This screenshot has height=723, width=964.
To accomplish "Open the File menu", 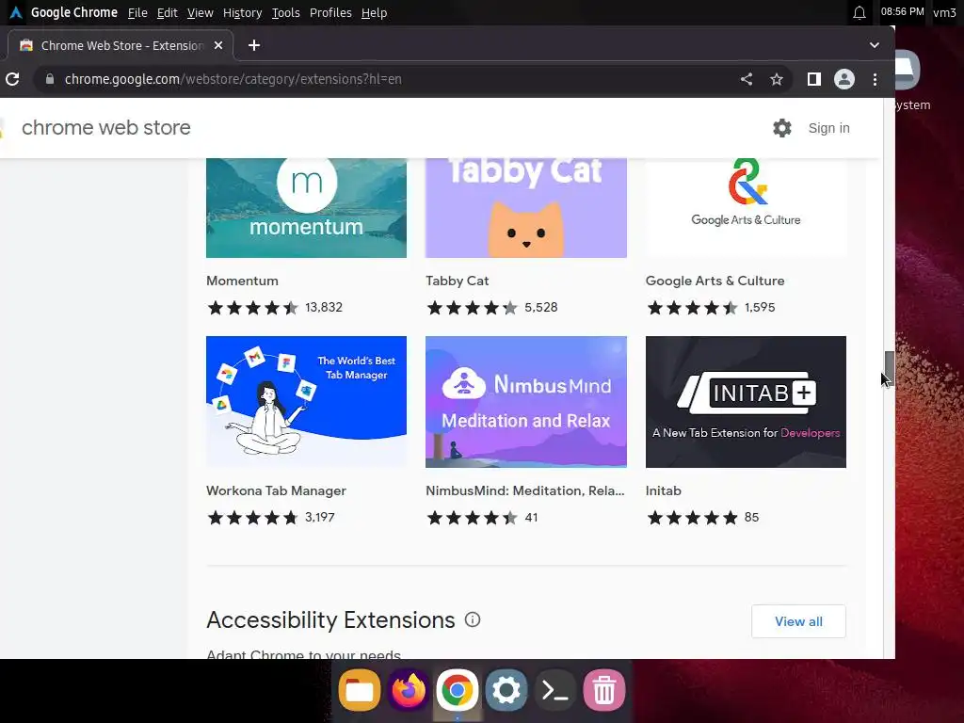I will click(137, 13).
